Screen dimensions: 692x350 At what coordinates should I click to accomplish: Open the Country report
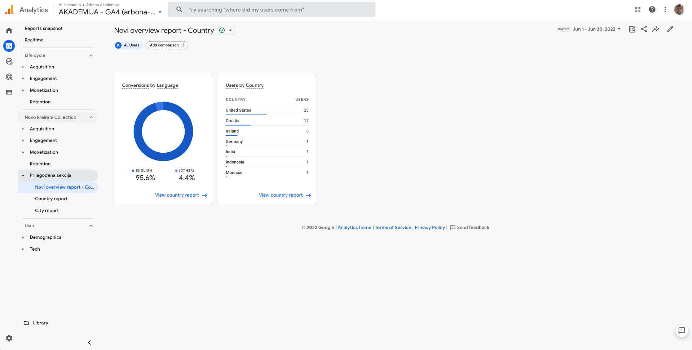click(x=51, y=199)
